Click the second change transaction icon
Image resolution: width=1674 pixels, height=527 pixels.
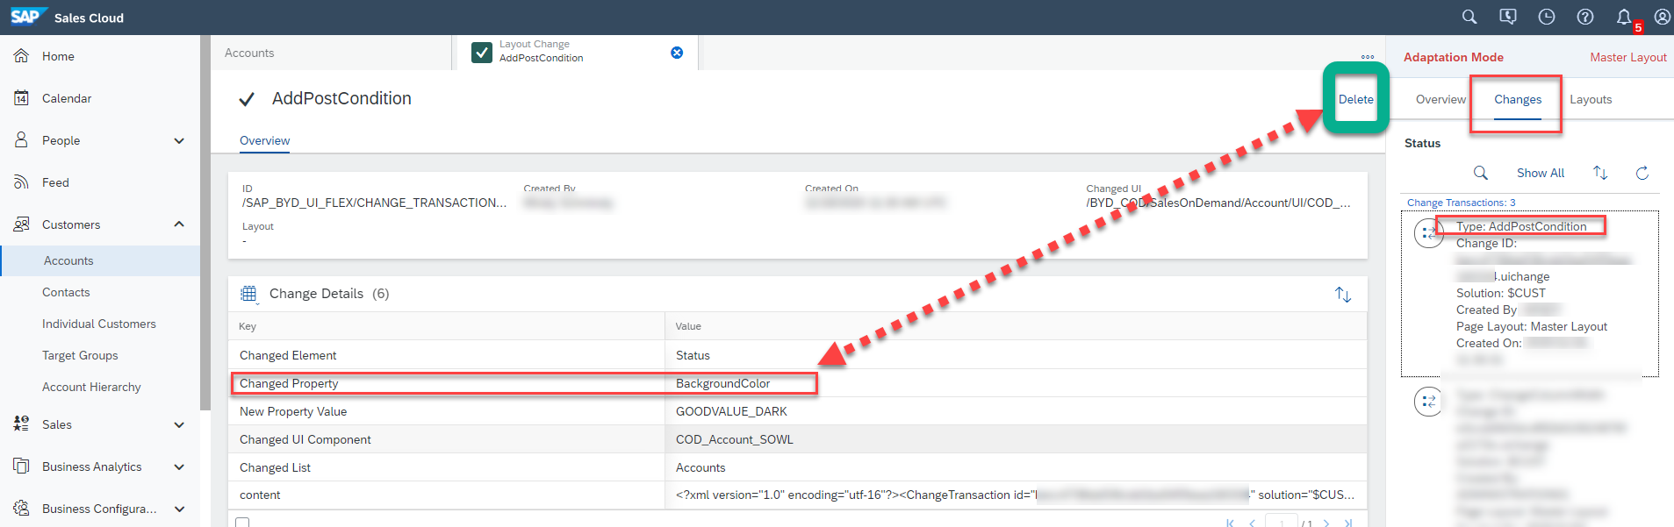pyautogui.click(x=1429, y=402)
